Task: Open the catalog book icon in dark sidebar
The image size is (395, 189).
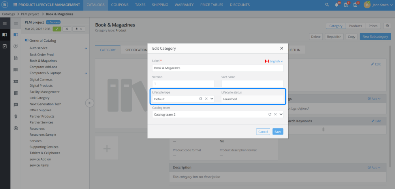Action: tap(4, 34)
